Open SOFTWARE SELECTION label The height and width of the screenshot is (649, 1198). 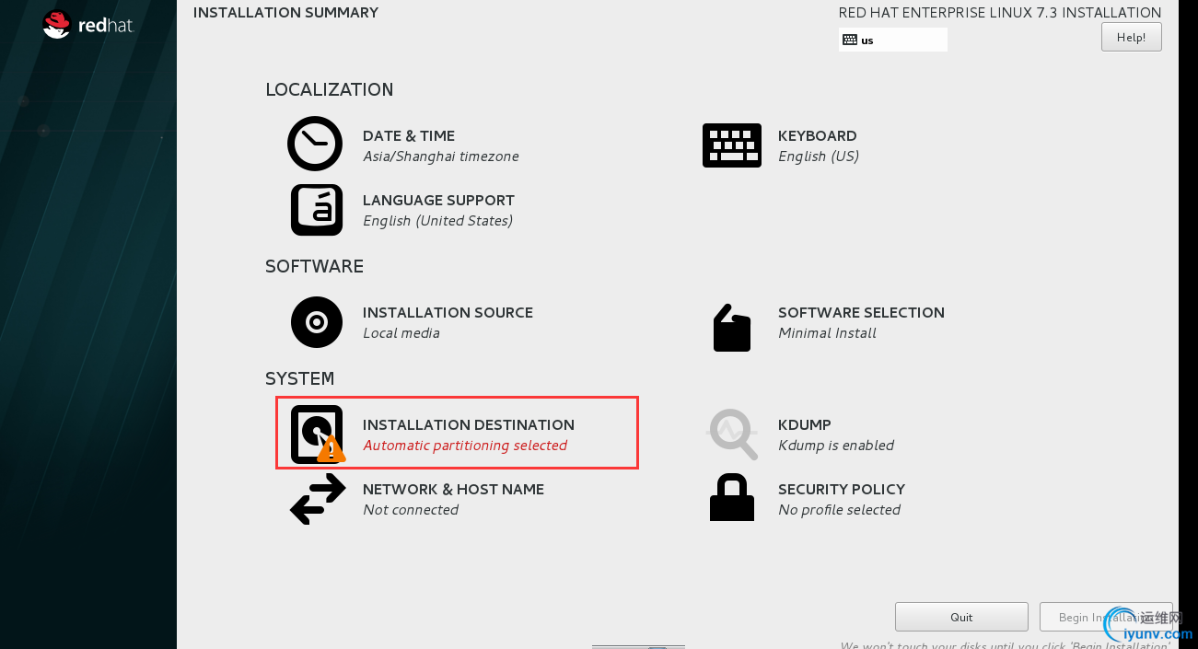[x=861, y=313]
